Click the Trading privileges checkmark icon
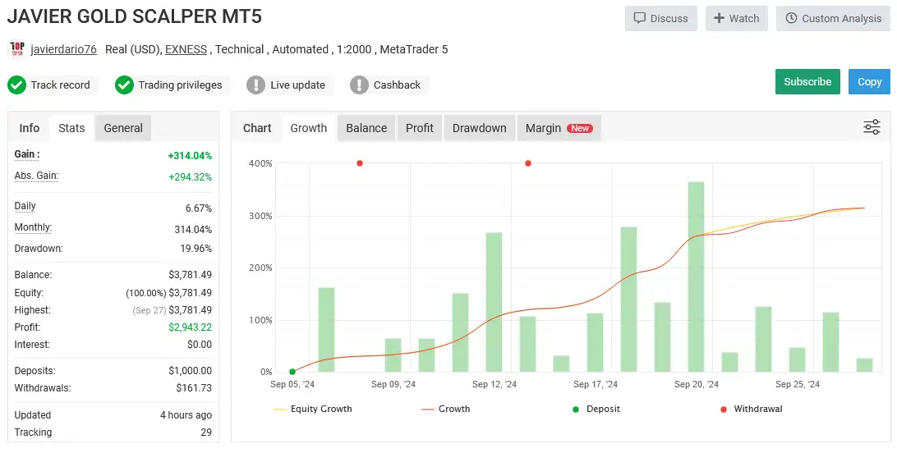This screenshot has height=453, width=897. point(124,85)
